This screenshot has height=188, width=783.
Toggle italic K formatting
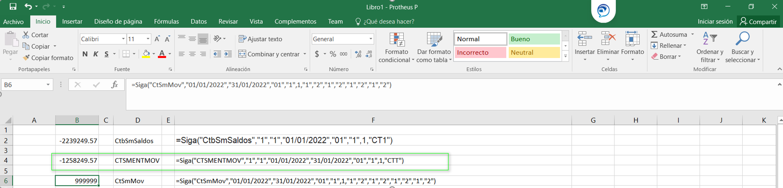[x=95, y=54]
